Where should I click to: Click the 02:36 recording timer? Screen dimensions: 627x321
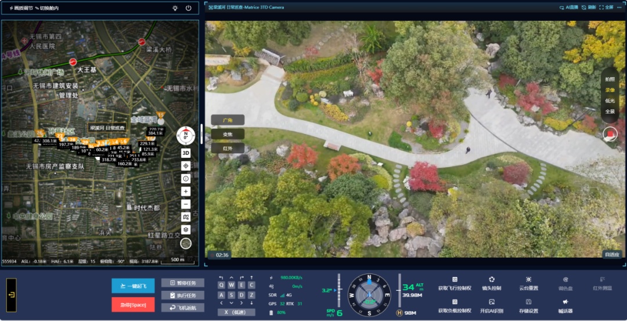tap(219, 255)
